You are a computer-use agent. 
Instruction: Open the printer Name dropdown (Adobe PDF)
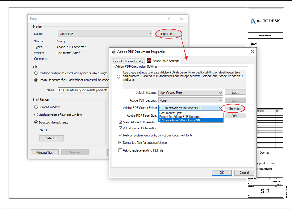click(x=105, y=34)
